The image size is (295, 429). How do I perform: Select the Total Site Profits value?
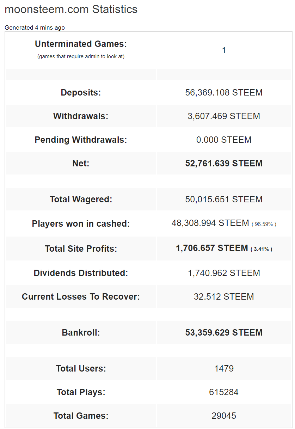[212, 248]
